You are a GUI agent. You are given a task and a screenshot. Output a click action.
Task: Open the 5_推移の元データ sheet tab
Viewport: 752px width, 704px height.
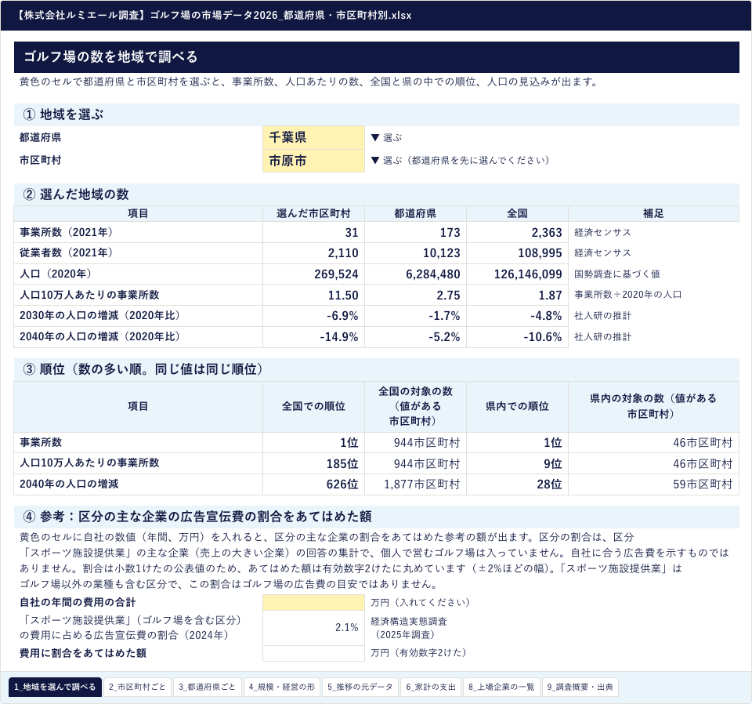click(360, 687)
